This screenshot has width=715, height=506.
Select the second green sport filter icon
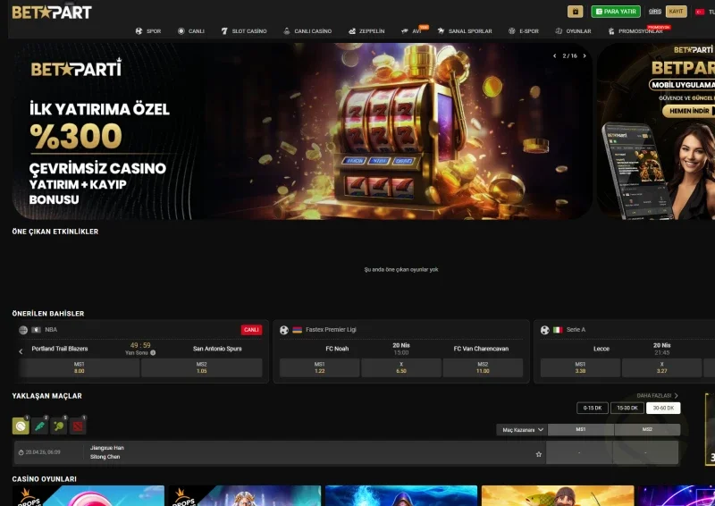pos(39,426)
